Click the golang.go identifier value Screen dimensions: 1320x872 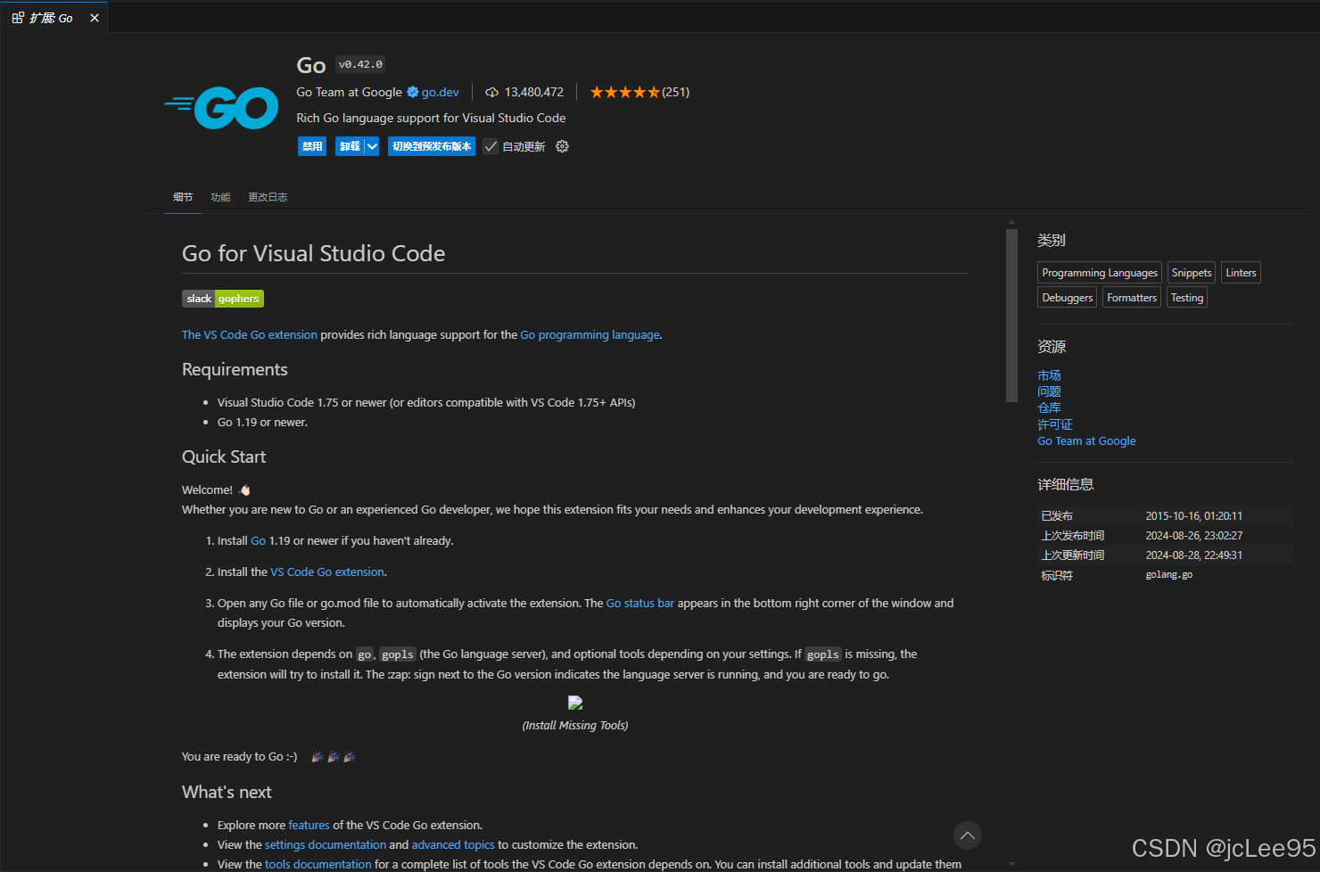coord(1168,575)
